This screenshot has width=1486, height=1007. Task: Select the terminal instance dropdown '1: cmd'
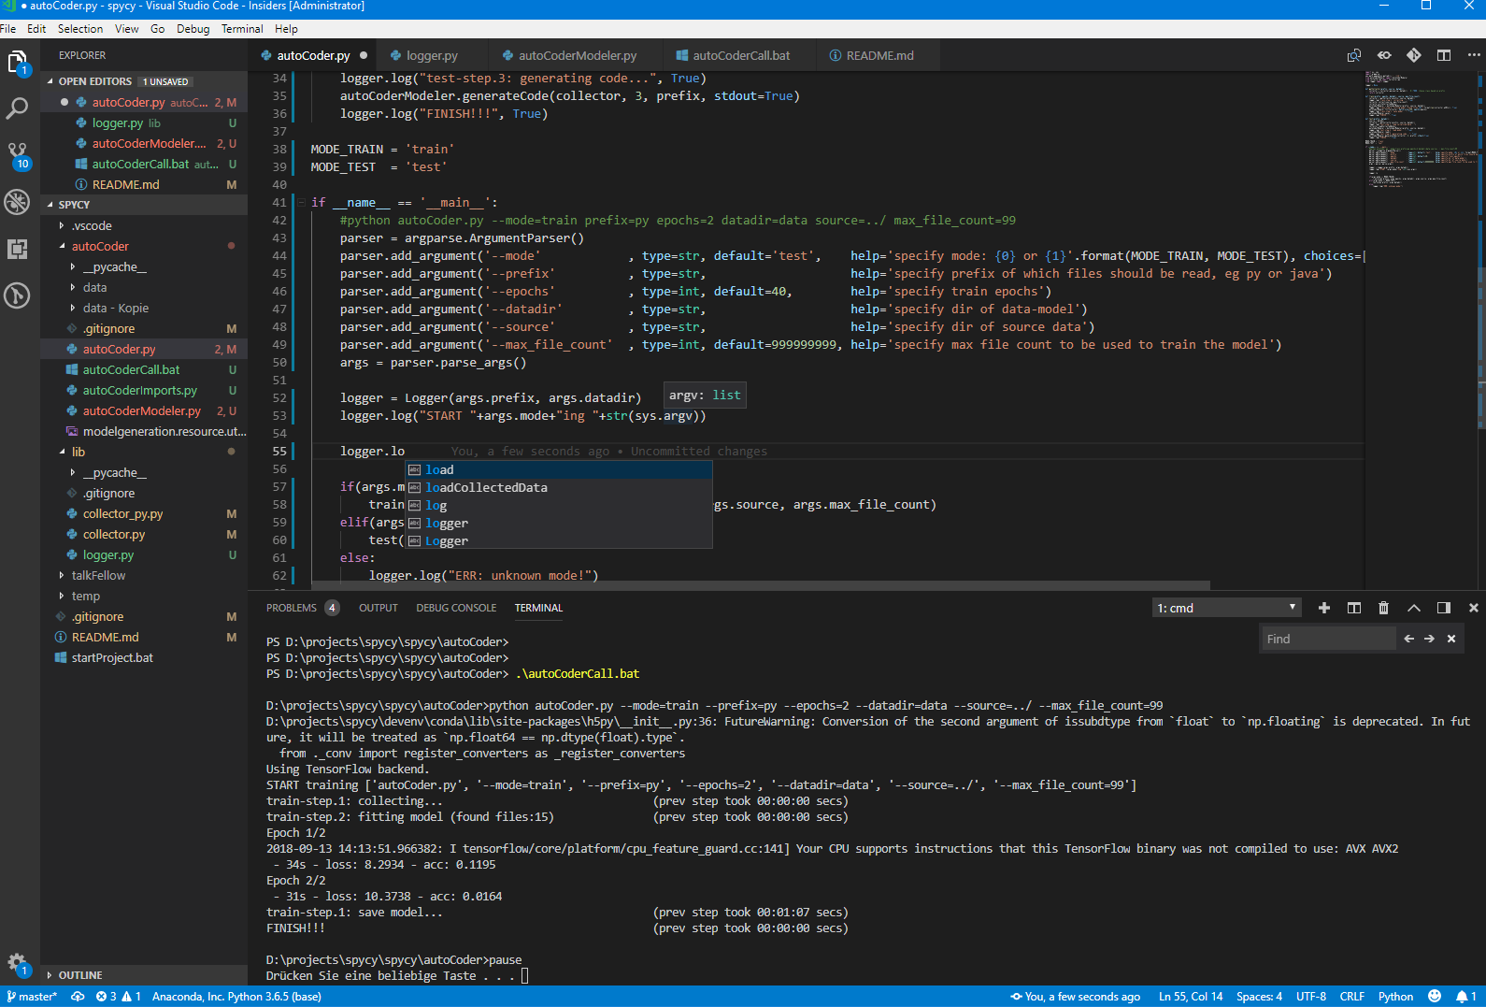1226,608
